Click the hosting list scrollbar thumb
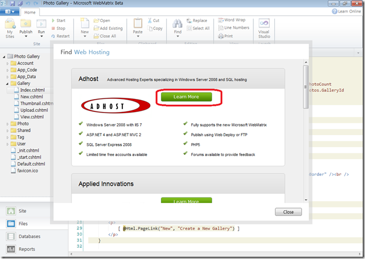 pos(306,87)
